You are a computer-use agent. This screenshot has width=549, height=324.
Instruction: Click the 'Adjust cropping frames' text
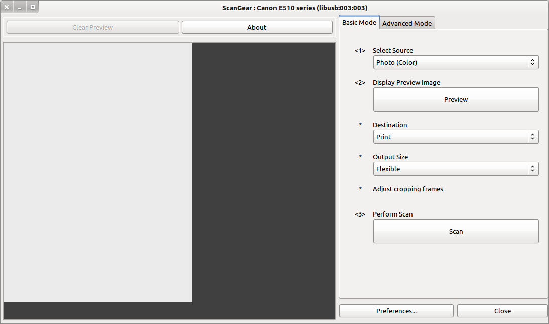tap(408, 189)
